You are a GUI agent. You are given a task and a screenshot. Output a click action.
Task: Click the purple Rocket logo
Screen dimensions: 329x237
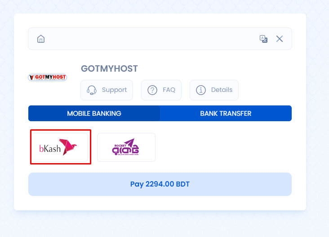tap(126, 147)
